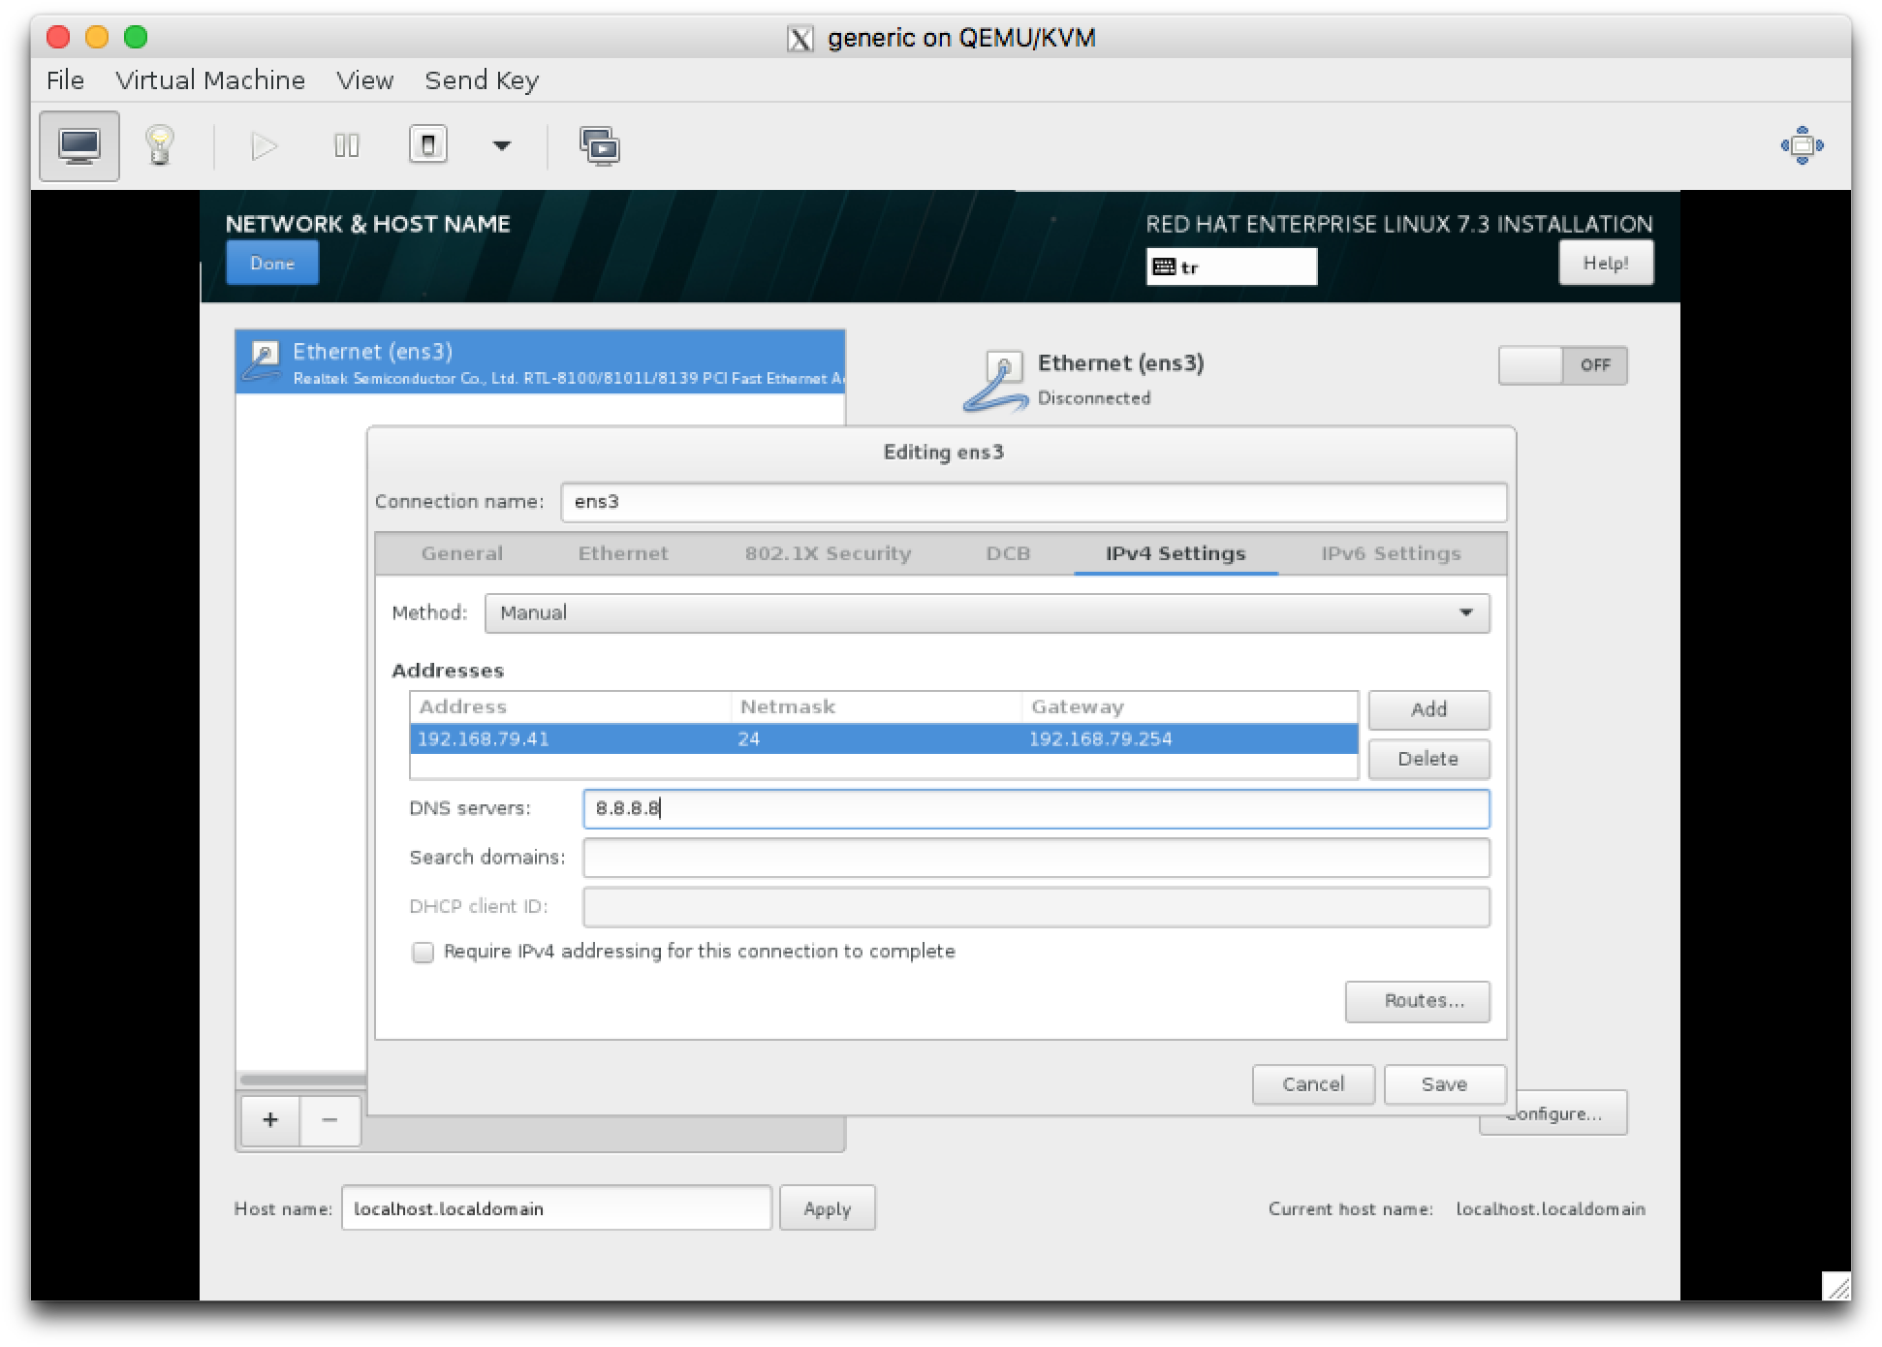Open the File menu

click(x=65, y=80)
